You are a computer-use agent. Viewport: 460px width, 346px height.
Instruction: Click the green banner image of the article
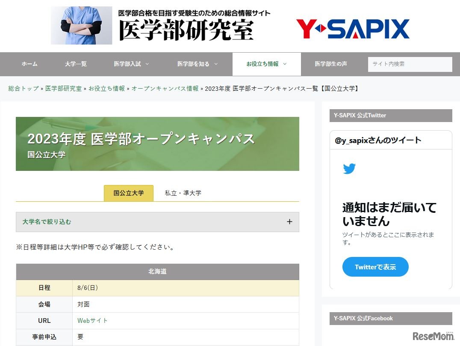(157, 143)
